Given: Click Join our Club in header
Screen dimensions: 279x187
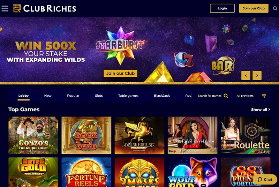Looking at the screenshot, I should (x=254, y=8).
